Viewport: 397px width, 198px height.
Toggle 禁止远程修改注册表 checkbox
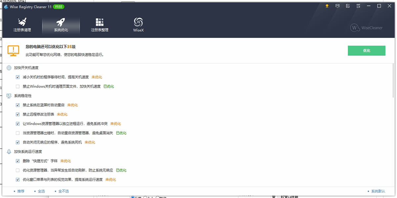coord(18,115)
